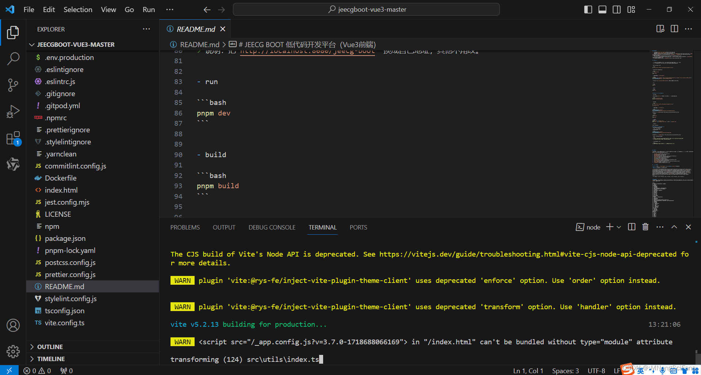Select the node terminal label
The image size is (701, 375).
pyautogui.click(x=588, y=227)
